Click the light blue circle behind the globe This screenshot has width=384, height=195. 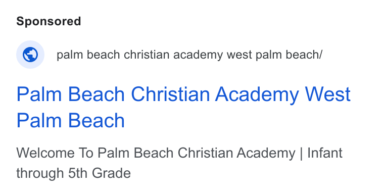tap(30, 55)
